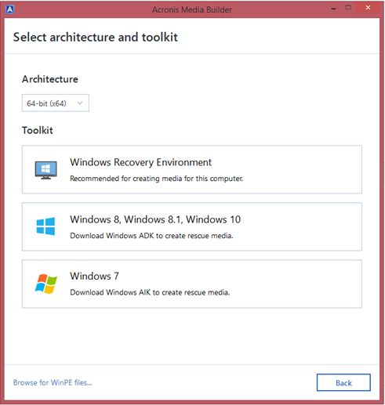Expand the architecture list using its chevron arrow
Screen dimensions: 385x405
coord(80,103)
